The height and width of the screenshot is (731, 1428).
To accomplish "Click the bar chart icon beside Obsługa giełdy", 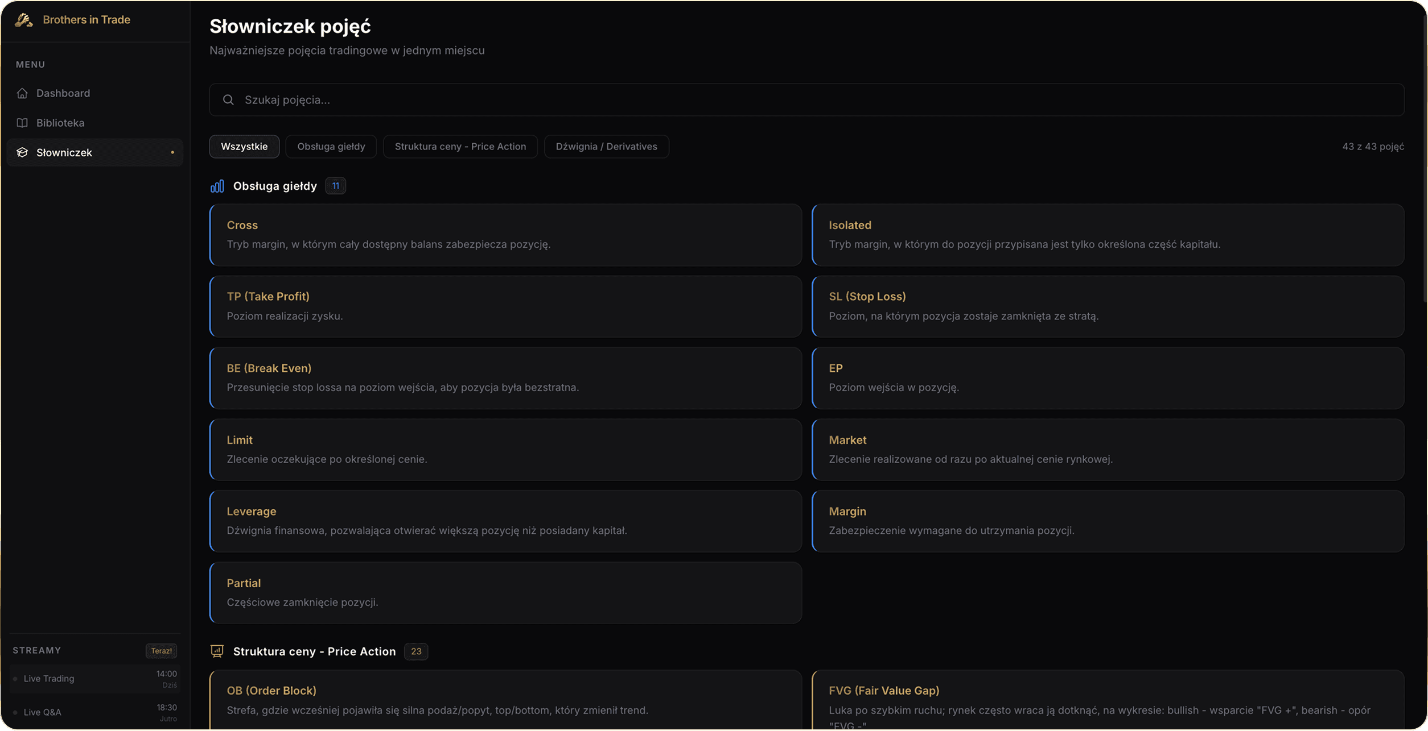I will (x=217, y=186).
